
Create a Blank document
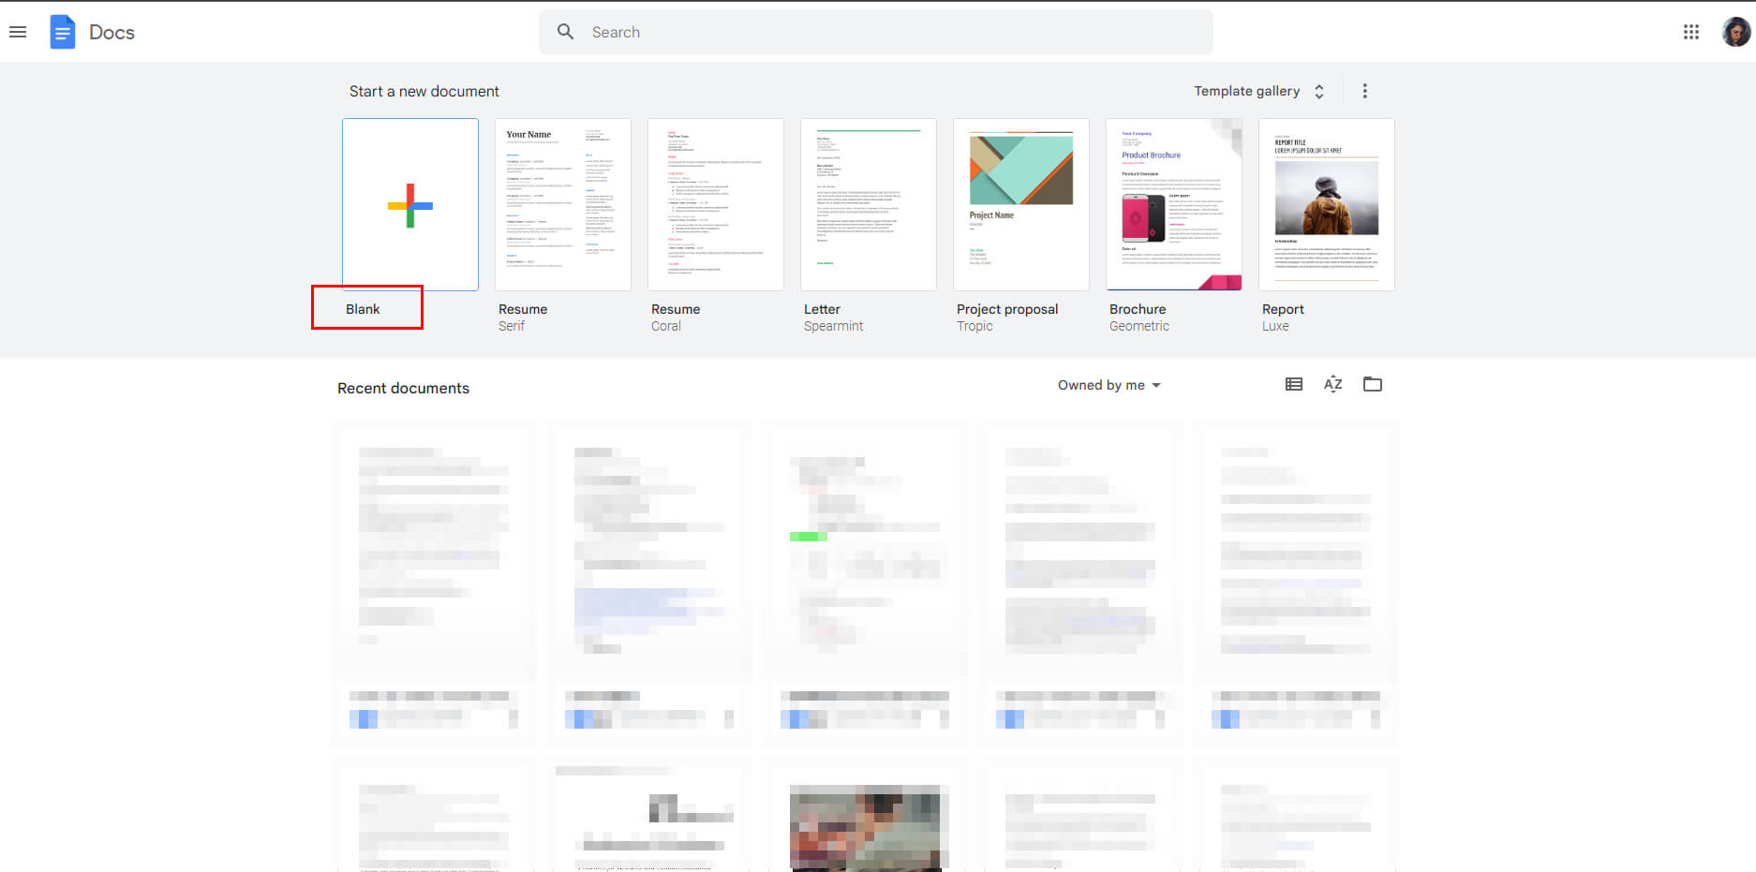pyautogui.click(x=410, y=204)
